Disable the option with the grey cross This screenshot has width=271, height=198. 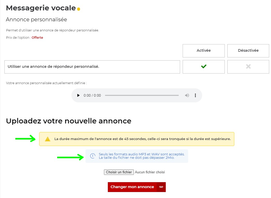click(248, 67)
